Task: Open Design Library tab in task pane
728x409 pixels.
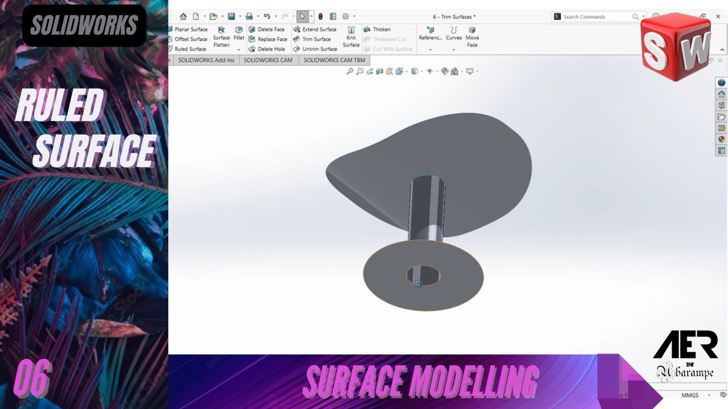Action: point(721,105)
